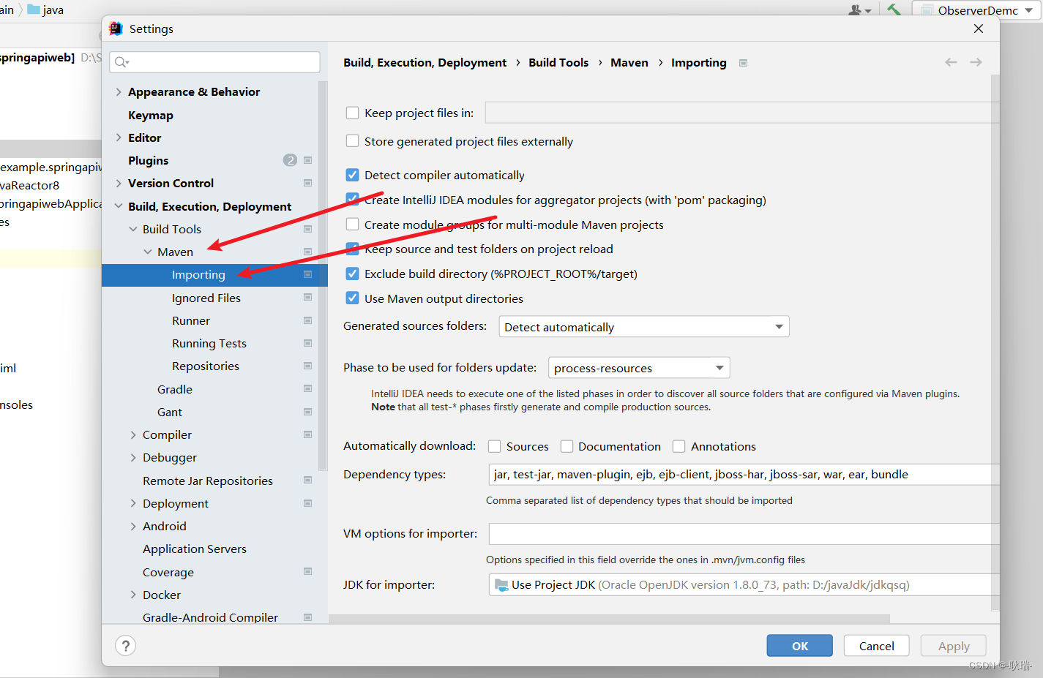Click the project-level icon beside Importing breadcrumb
Viewport: 1043px width, 678px height.
743,63
